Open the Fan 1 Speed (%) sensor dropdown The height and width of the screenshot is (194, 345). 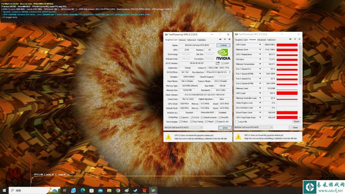260,69
